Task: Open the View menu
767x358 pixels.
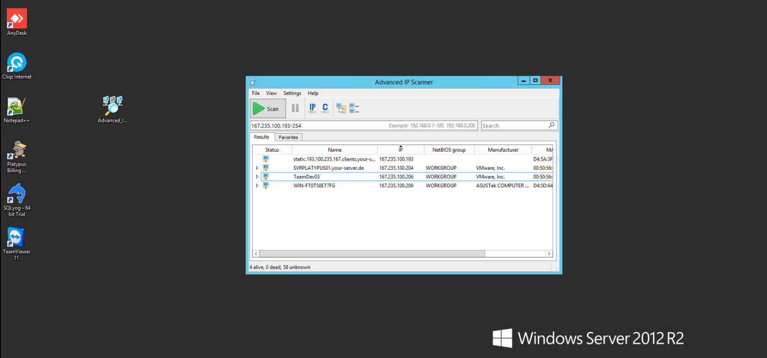Action: 271,93
